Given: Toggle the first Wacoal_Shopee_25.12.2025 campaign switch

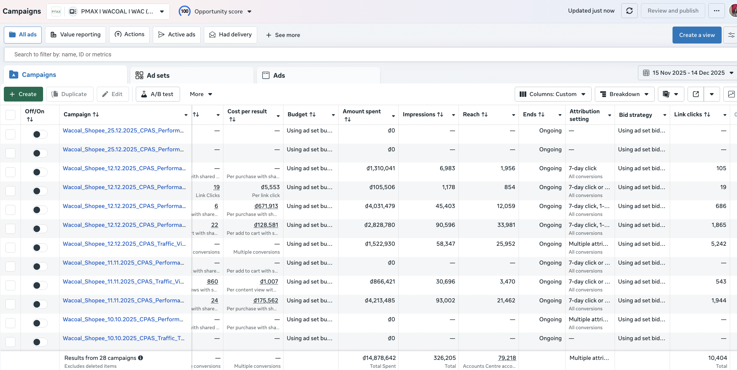Looking at the screenshot, I should tap(40, 134).
